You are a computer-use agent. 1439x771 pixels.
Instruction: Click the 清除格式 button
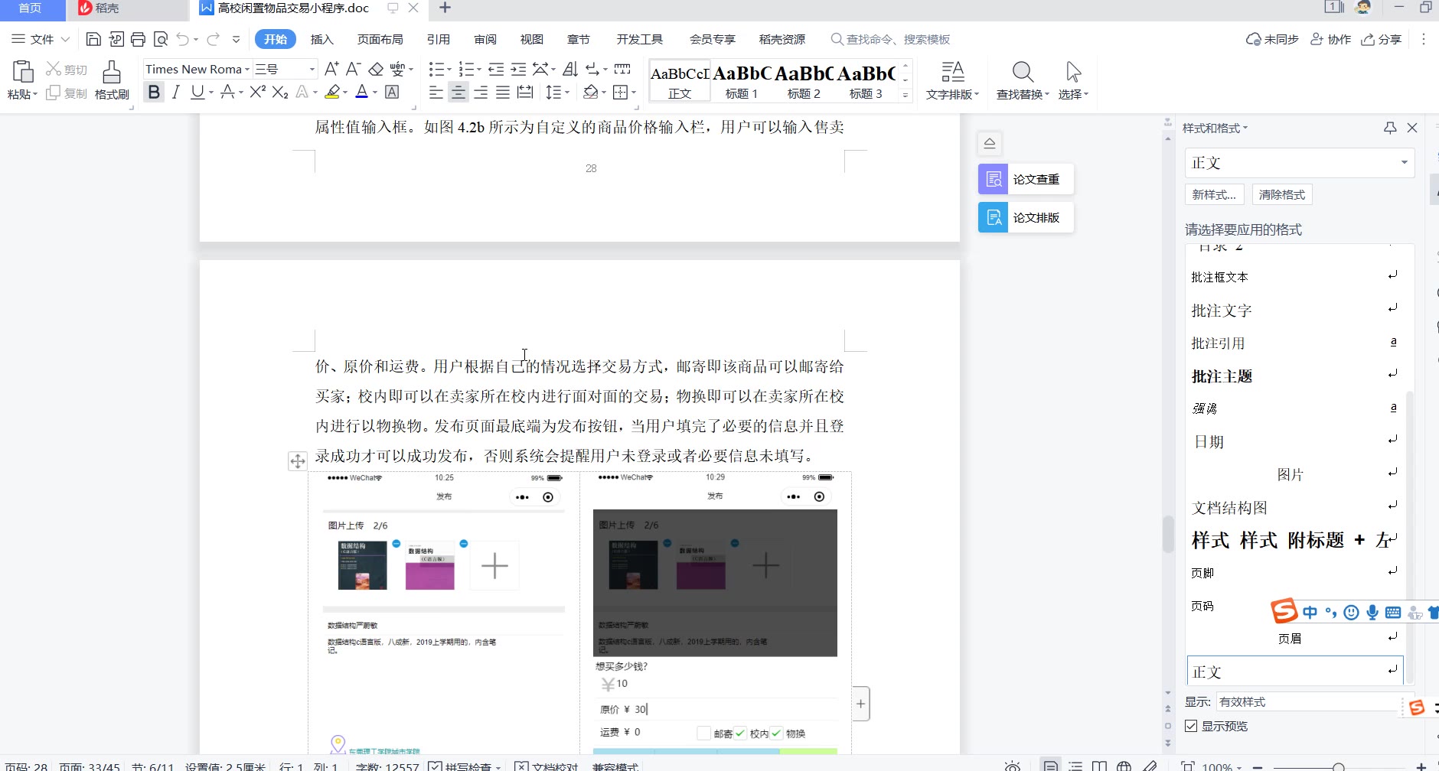(1282, 194)
